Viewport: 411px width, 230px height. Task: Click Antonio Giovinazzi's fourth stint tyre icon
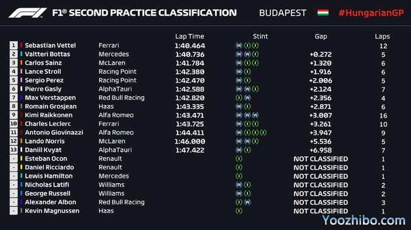tap(264, 132)
